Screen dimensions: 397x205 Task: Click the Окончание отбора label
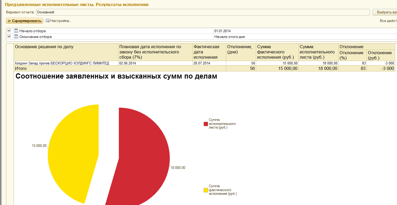click(x=35, y=37)
